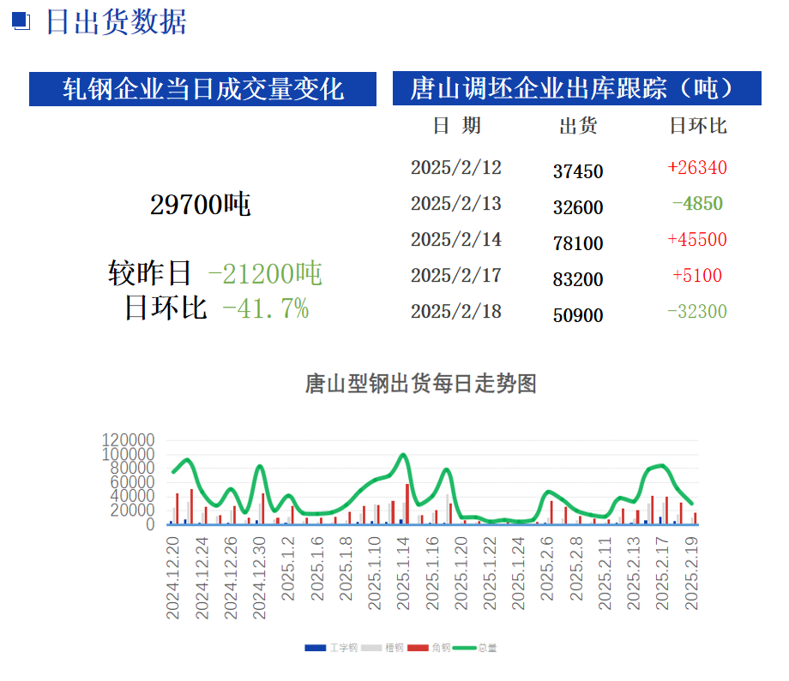Click the red 角钢 legend swatch
The height and width of the screenshot is (681, 789).
[x=417, y=648]
